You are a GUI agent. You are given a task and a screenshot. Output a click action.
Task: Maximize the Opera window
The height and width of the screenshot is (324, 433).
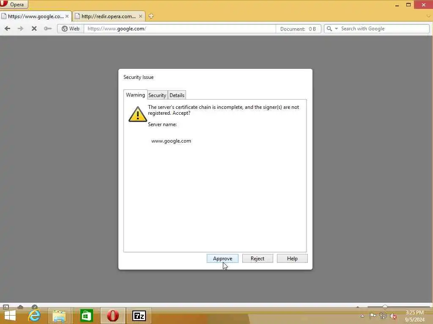pyautogui.click(x=408, y=5)
